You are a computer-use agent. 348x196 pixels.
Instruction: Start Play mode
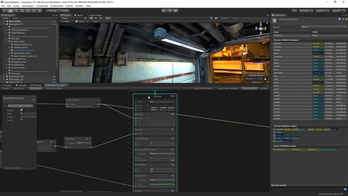pyautogui.click(x=164, y=11)
